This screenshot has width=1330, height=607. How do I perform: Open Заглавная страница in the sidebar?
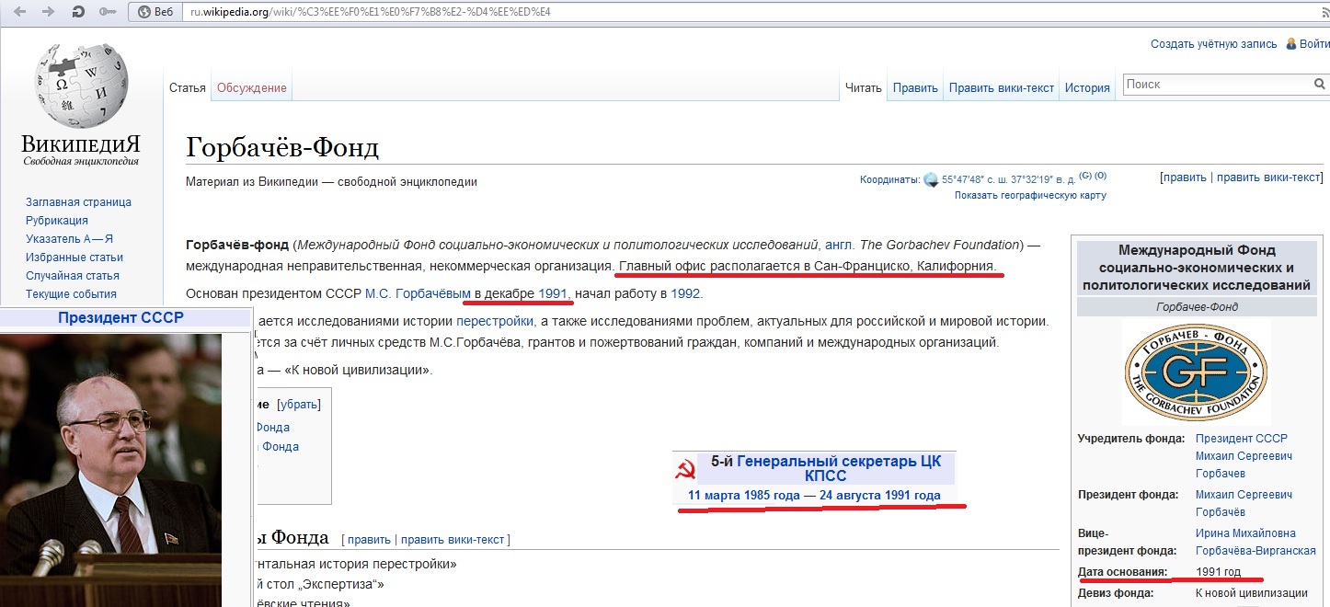coord(78,202)
